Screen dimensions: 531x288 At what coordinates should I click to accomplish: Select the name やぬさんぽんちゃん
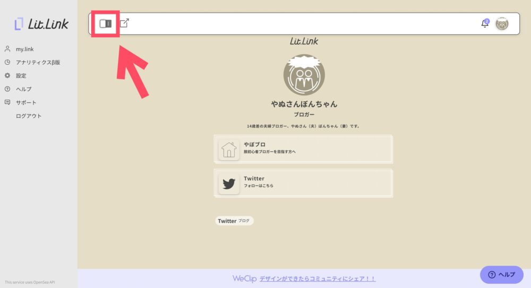point(304,104)
